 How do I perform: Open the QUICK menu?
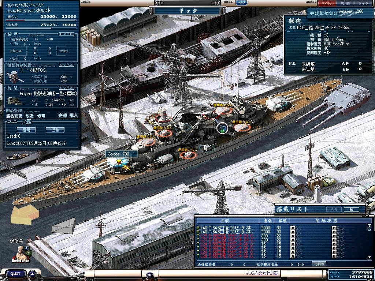pyautogui.click(x=311, y=2)
